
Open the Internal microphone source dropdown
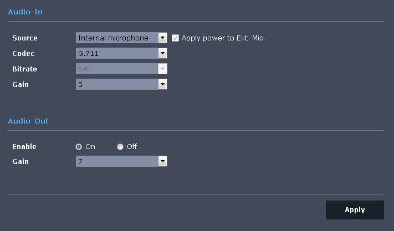pos(121,38)
